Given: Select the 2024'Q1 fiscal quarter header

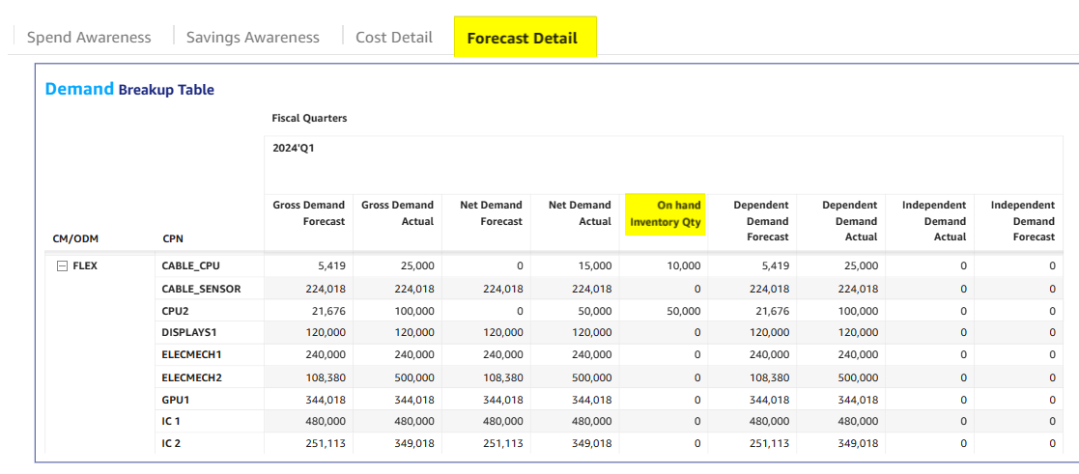Looking at the screenshot, I should [x=294, y=148].
